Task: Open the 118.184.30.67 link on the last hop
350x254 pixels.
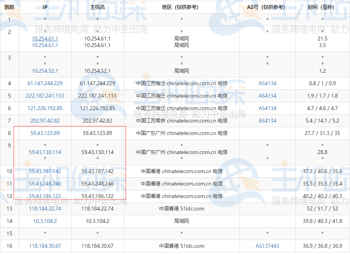Action: (x=45, y=246)
